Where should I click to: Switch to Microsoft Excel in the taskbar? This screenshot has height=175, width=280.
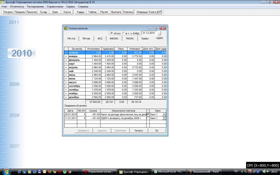pos(168,171)
